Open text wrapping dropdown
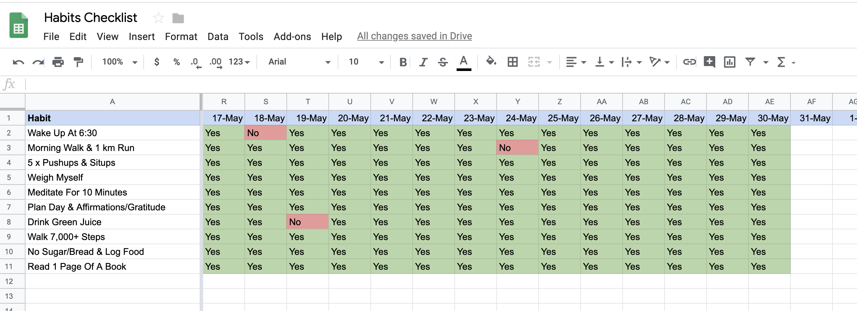This screenshot has width=857, height=311. (631, 62)
